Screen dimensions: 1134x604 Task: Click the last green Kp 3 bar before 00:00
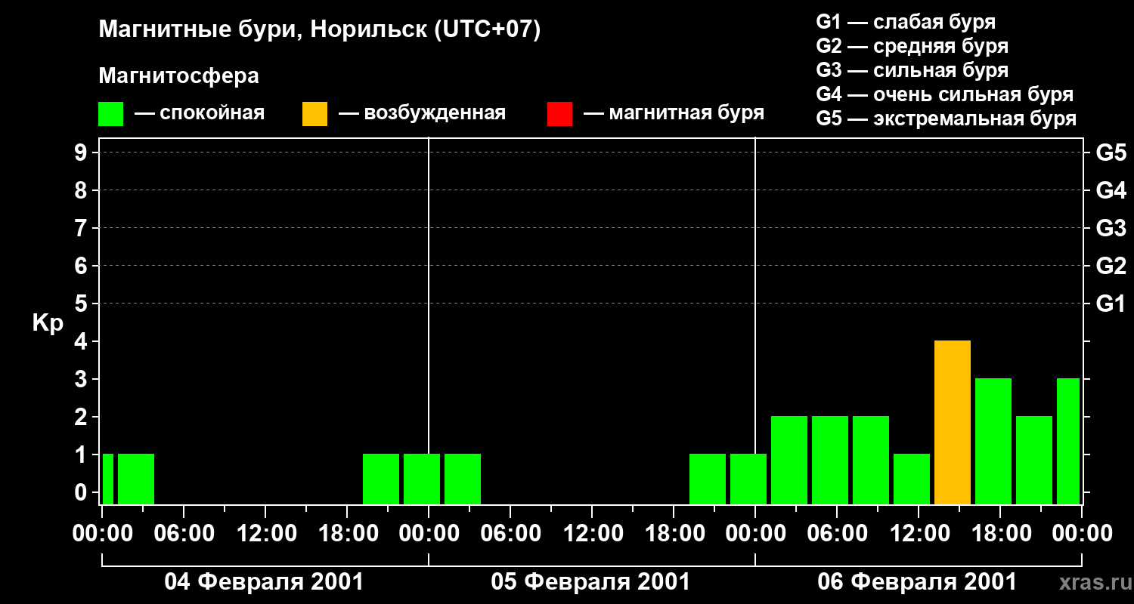1068,442
